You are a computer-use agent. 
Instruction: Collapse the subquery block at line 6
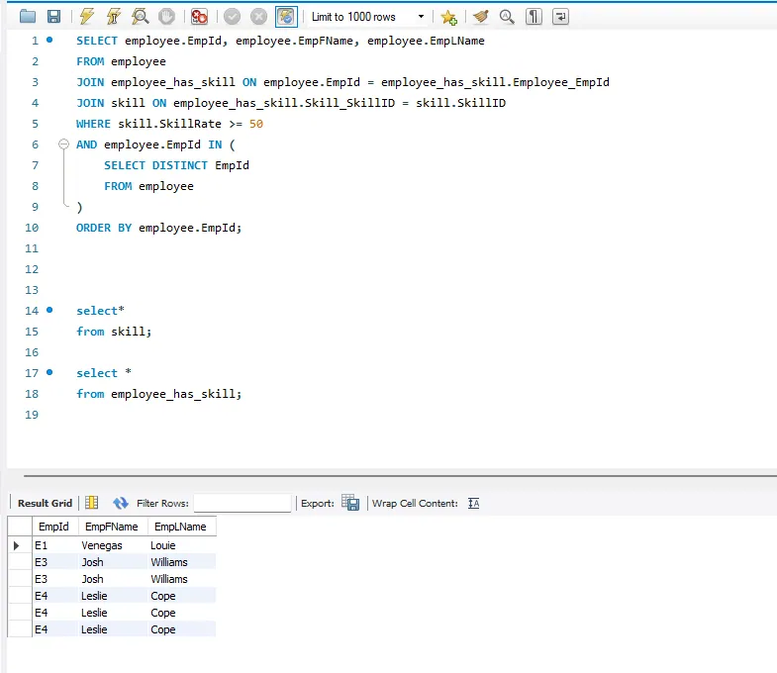(63, 144)
